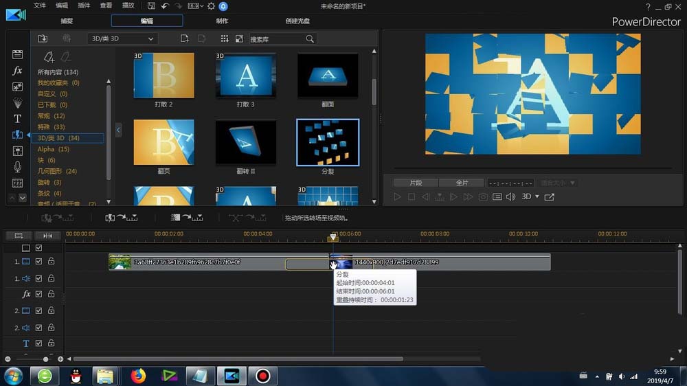Click the timeline zoom slider handle
This screenshot has width=687, height=386.
(45, 359)
